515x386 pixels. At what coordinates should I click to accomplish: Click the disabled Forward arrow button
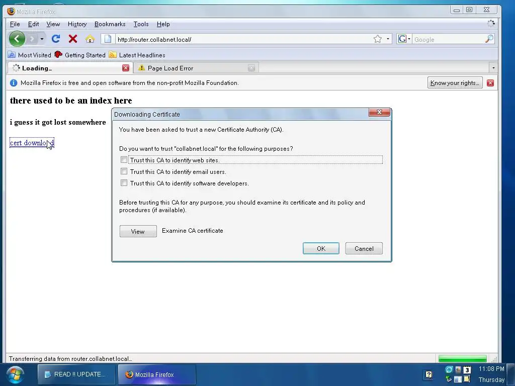(32, 39)
